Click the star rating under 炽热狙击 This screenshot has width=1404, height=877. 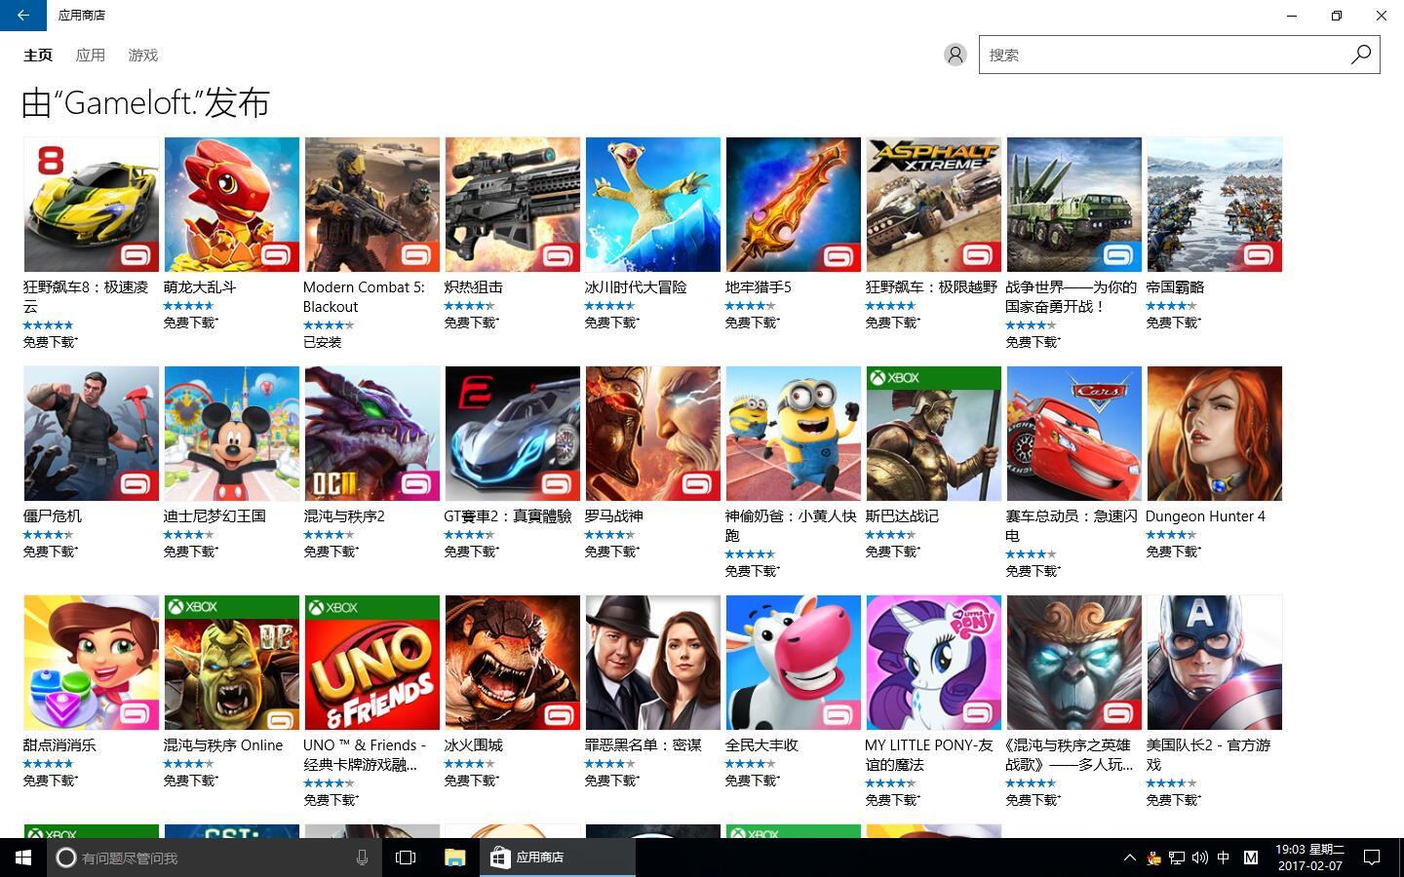tap(470, 306)
